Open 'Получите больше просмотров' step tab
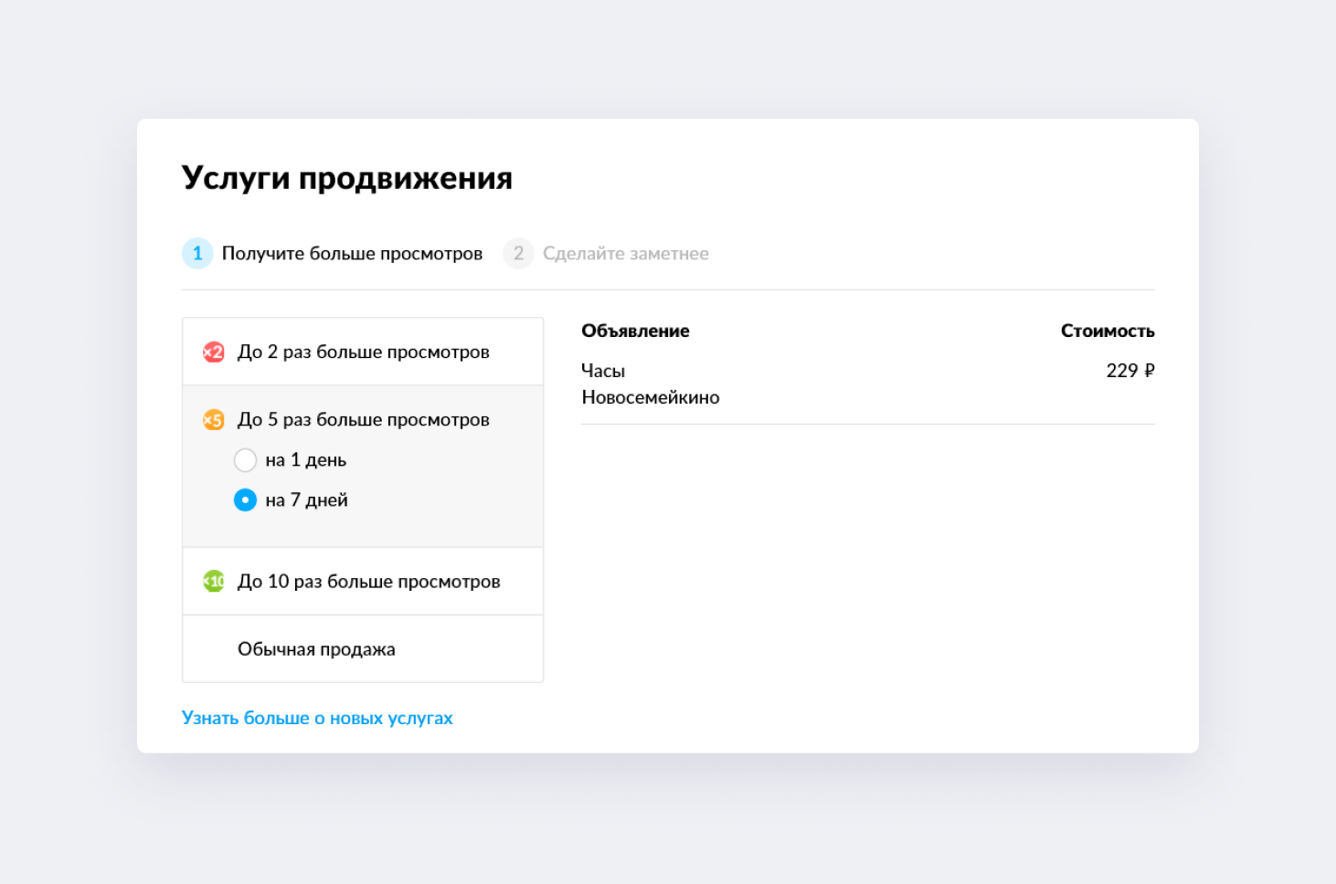Screen dimensions: 1336x884 coord(352,254)
